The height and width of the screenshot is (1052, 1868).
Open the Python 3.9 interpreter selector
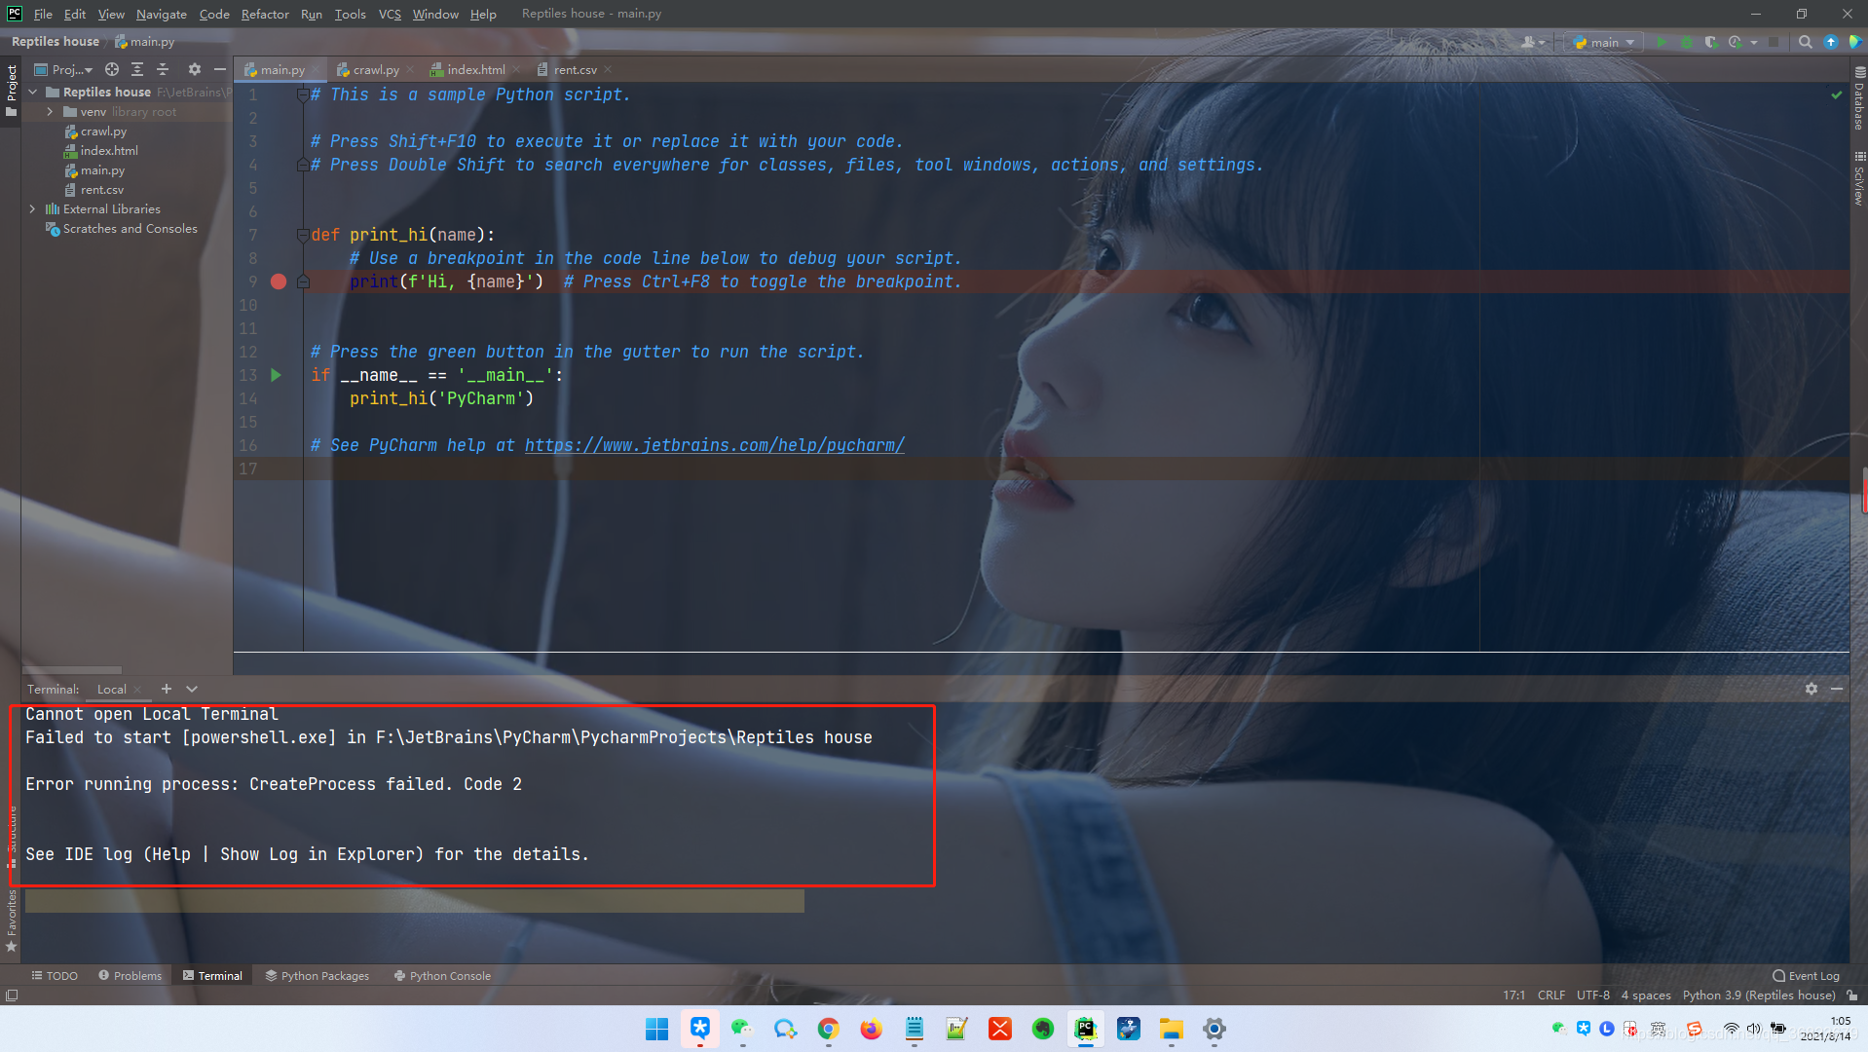click(x=1759, y=995)
